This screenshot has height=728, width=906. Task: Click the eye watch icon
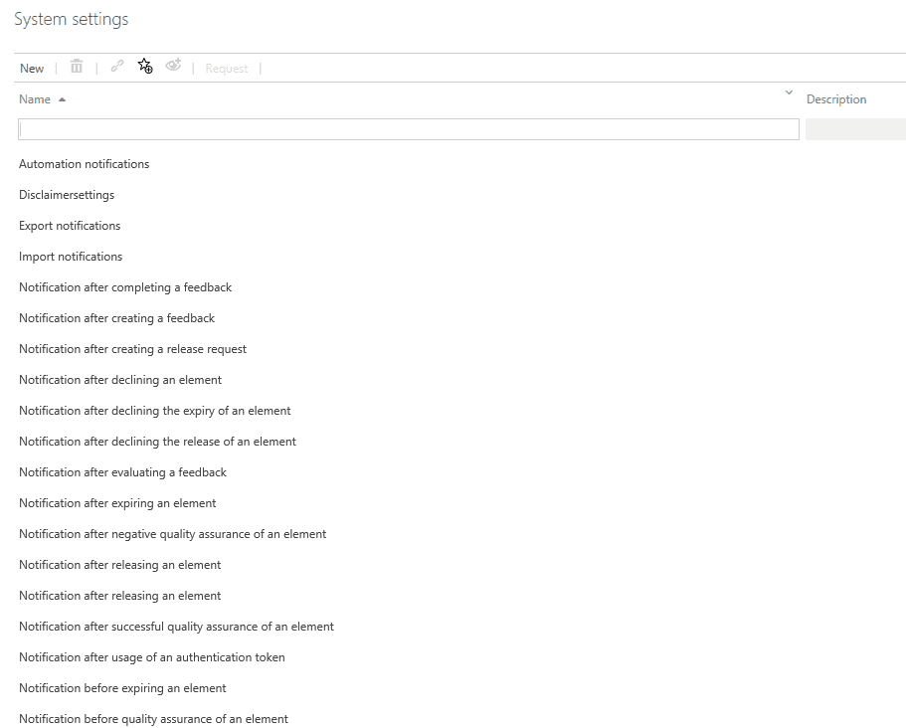173,66
